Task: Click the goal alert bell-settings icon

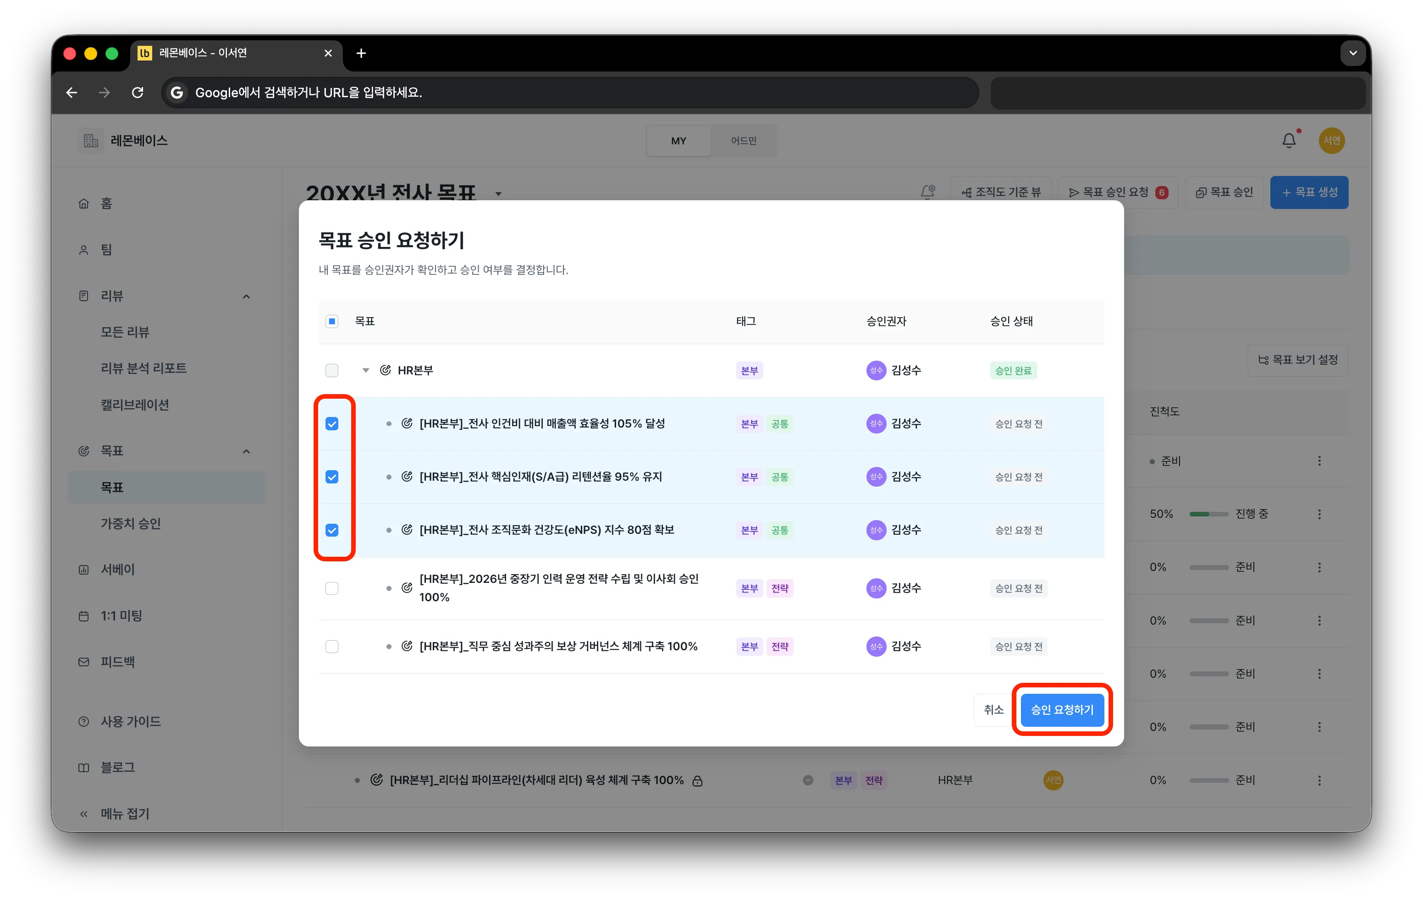Action: click(x=928, y=192)
